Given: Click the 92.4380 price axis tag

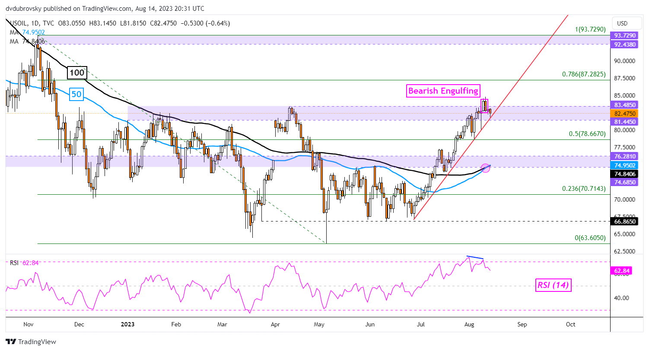Looking at the screenshot, I should 625,44.
